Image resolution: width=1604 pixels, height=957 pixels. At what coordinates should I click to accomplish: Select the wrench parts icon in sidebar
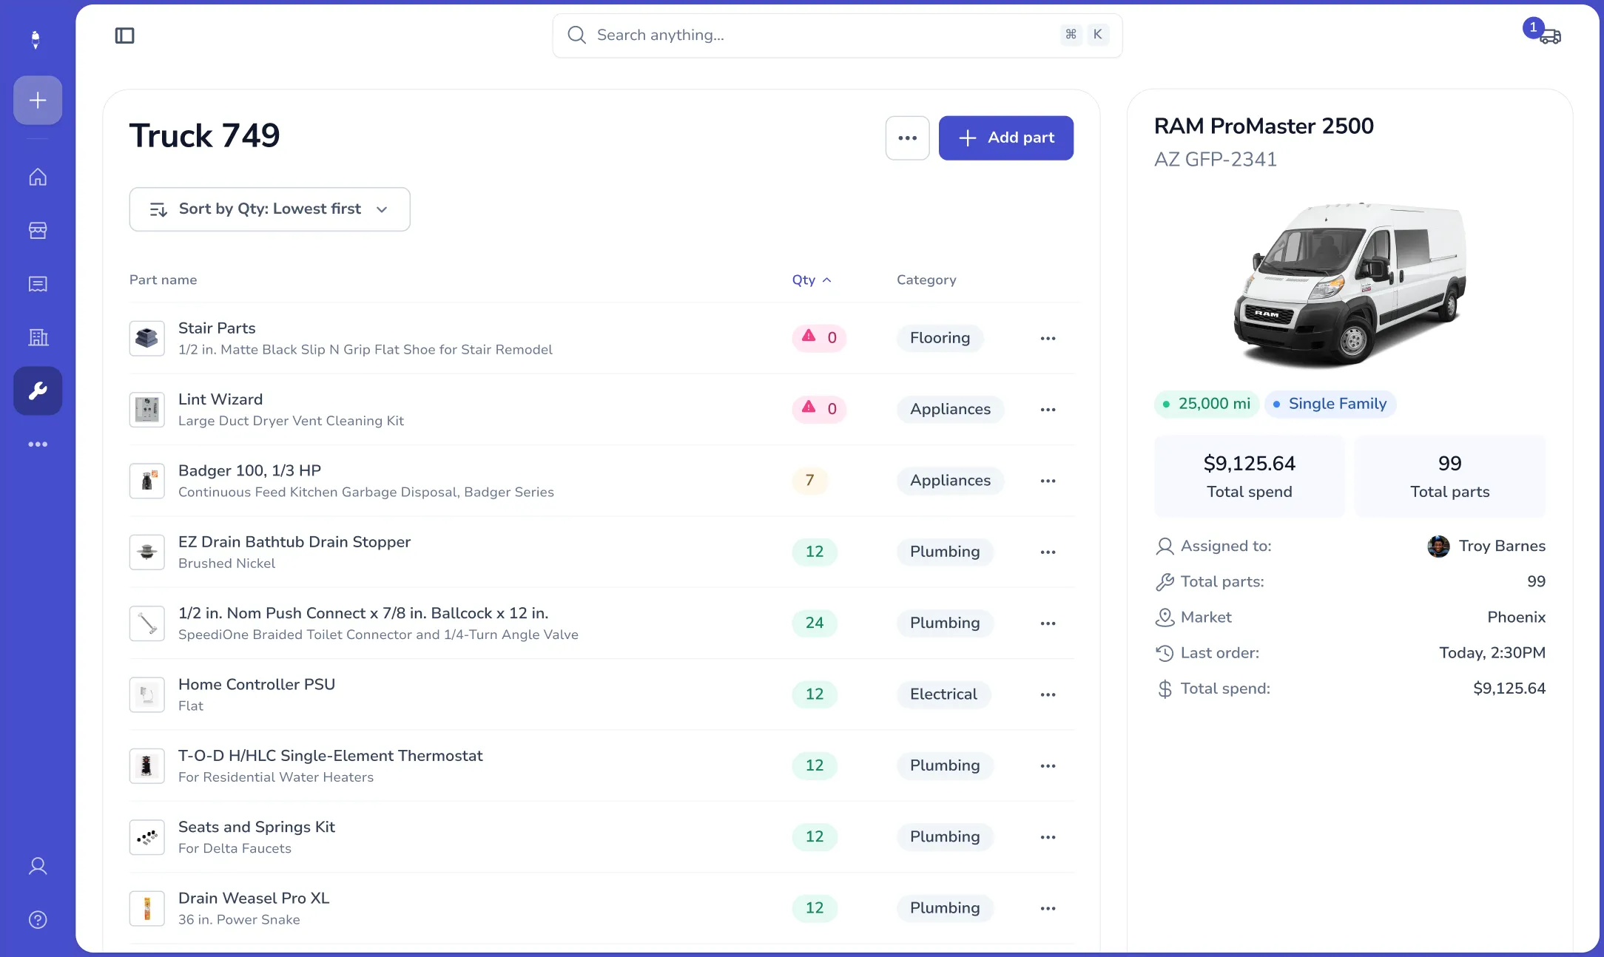[38, 390]
